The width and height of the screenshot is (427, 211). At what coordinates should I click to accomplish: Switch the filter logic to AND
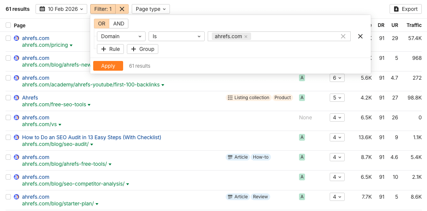119,24
